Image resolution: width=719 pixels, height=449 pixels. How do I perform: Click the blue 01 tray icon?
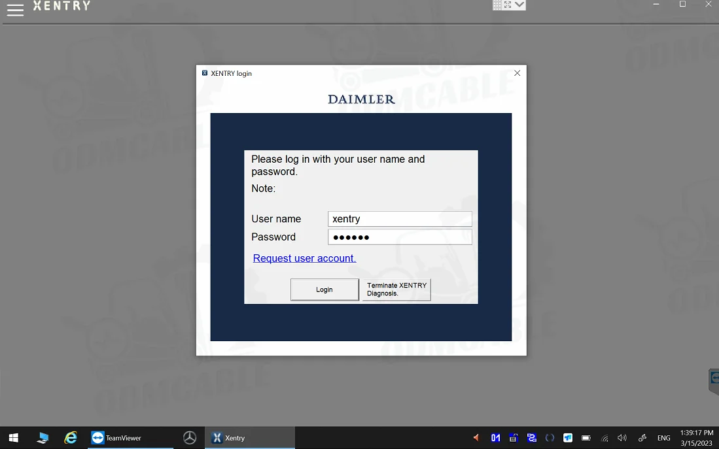point(495,438)
